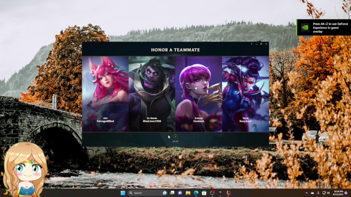Open network status tray icon
Image resolution: width=351 pixels, height=197 pixels.
click(324, 193)
